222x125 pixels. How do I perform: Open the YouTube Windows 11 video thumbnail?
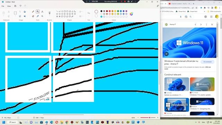pyautogui.click(x=177, y=105)
